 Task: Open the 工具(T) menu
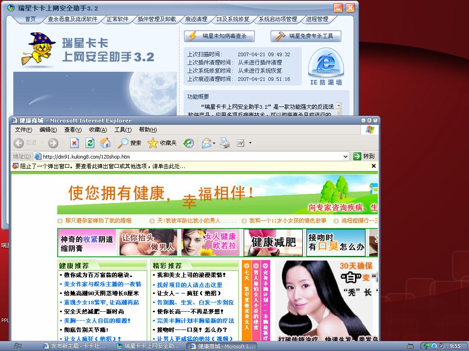point(123,130)
